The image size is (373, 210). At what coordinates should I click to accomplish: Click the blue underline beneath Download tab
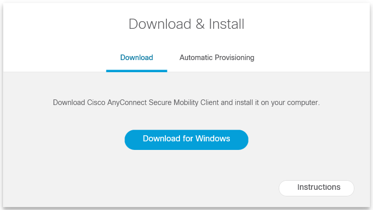coord(137,71)
